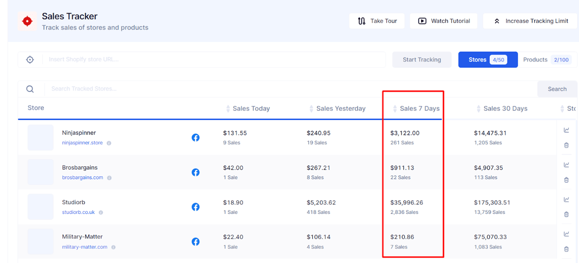Click Brosbargains store thumbnail
The image size is (579, 263).
tap(41, 172)
